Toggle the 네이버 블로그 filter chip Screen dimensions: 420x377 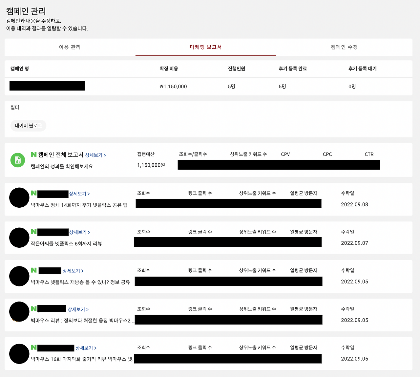tap(28, 125)
